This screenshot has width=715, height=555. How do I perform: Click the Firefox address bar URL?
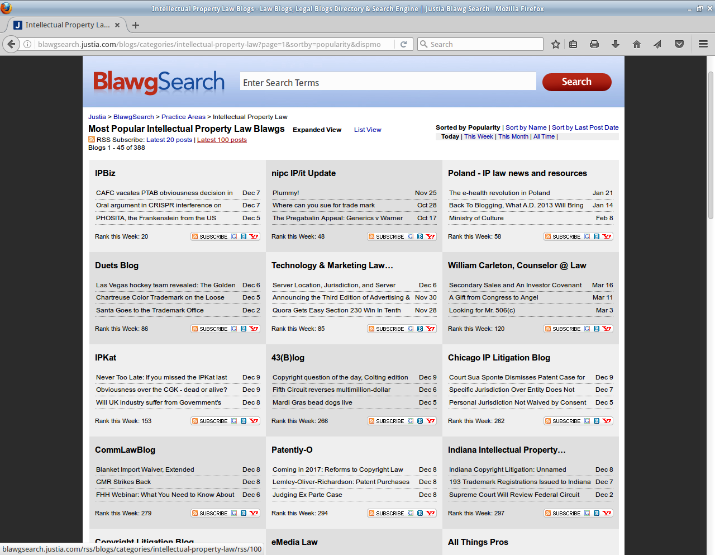[209, 44]
